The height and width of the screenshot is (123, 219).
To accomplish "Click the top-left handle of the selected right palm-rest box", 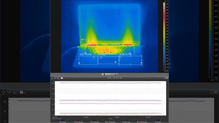I will click(119, 56).
